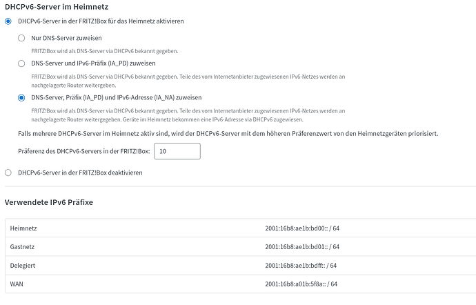Click the description under Nur DNS-Server zuweisen
The image size is (476, 305).
(x=105, y=51)
